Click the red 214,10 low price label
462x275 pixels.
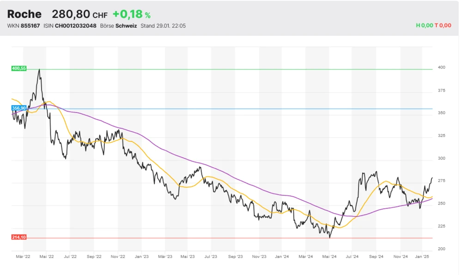tap(19, 237)
